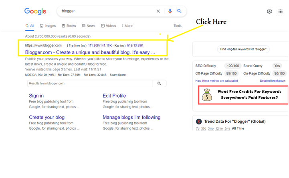Viewport: 289px width, 178px height.
Task: Clear the search box with X icon
Action: pyautogui.click(x=158, y=11)
